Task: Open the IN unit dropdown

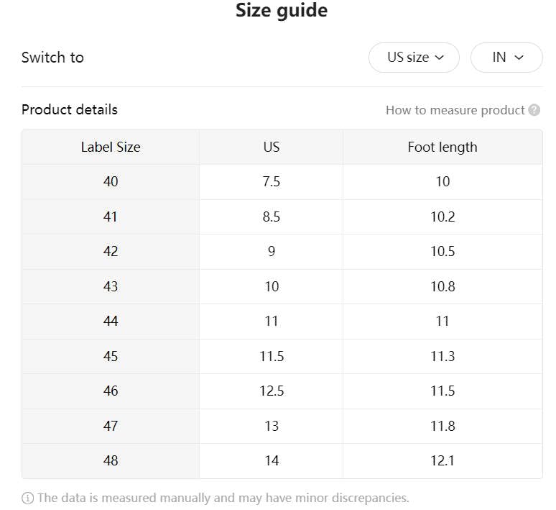Action: point(506,58)
